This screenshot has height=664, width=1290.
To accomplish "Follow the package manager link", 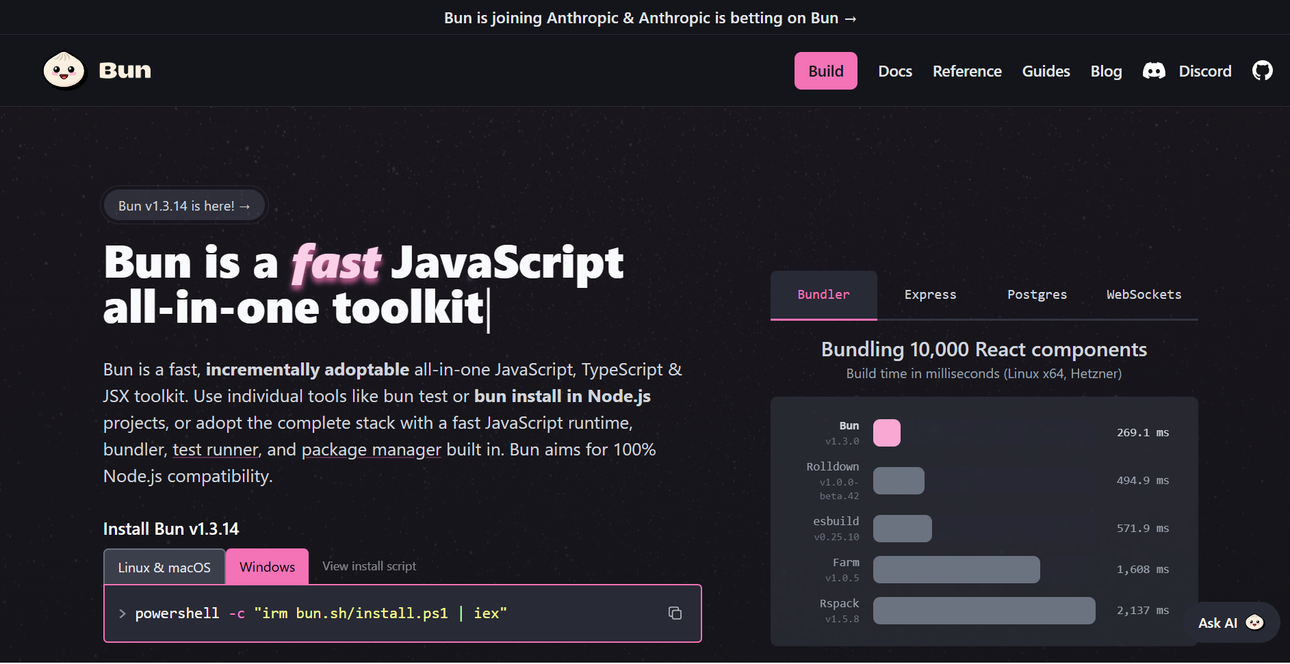I will point(371,449).
